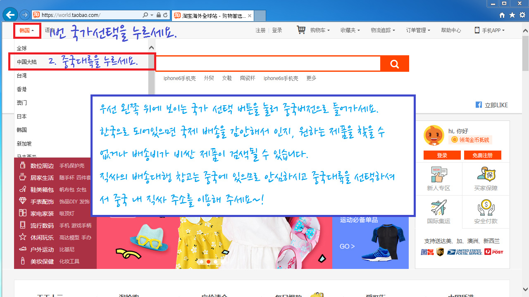529x297 pixels.
Task: Click the 吸顶灯 subcategory text
Action: point(67,214)
